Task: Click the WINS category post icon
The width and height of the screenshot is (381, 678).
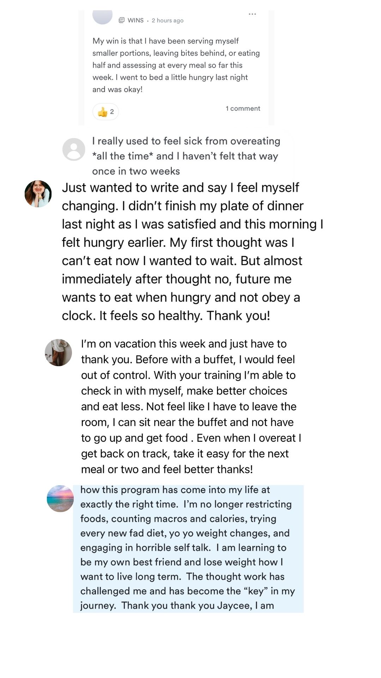Action: (x=121, y=20)
